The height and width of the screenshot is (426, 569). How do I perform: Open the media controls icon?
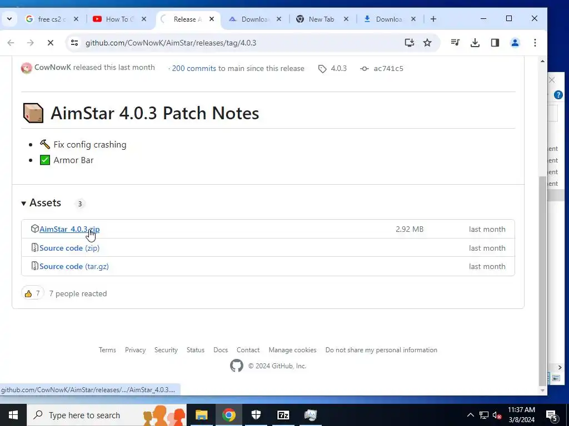[455, 43]
